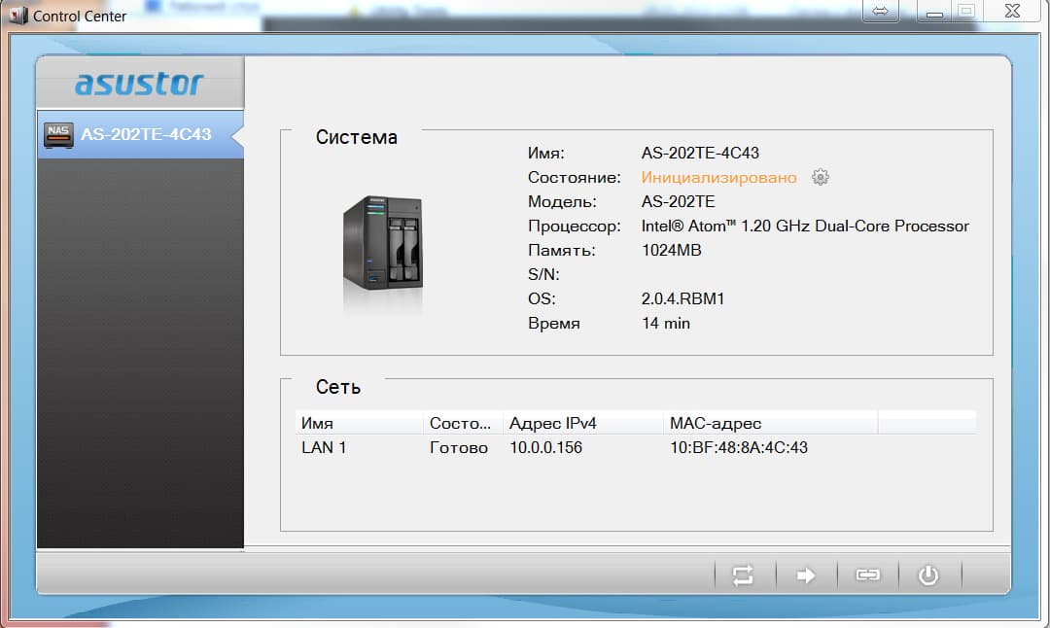Click the Система group heading

click(x=356, y=137)
